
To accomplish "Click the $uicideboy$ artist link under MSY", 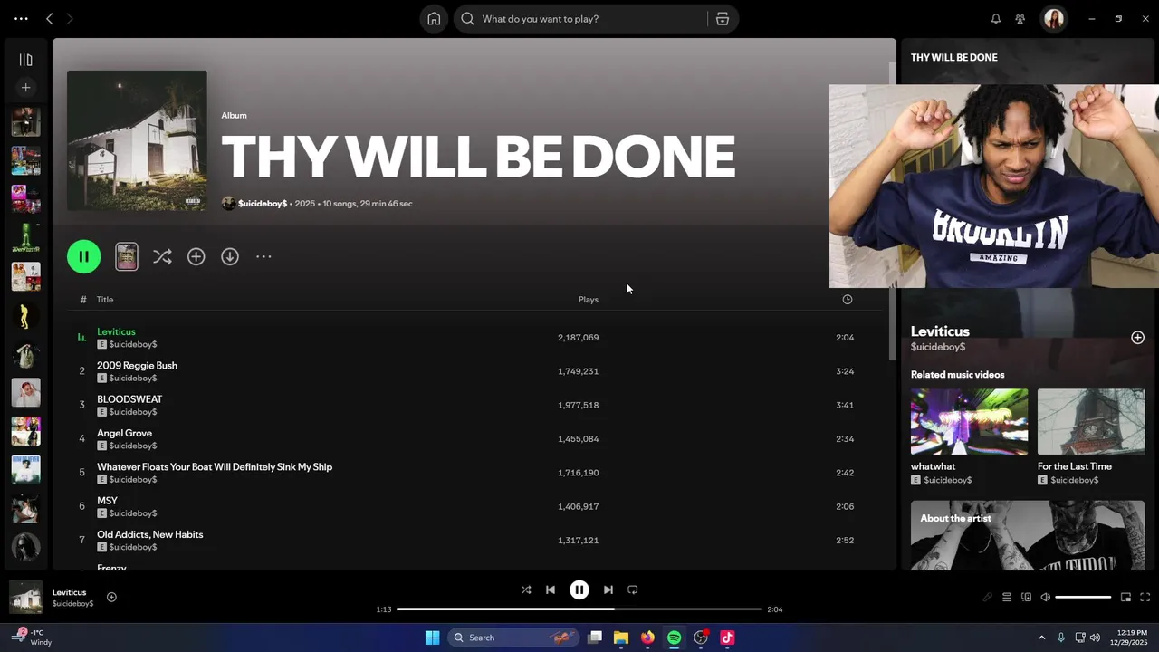I will [x=133, y=513].
